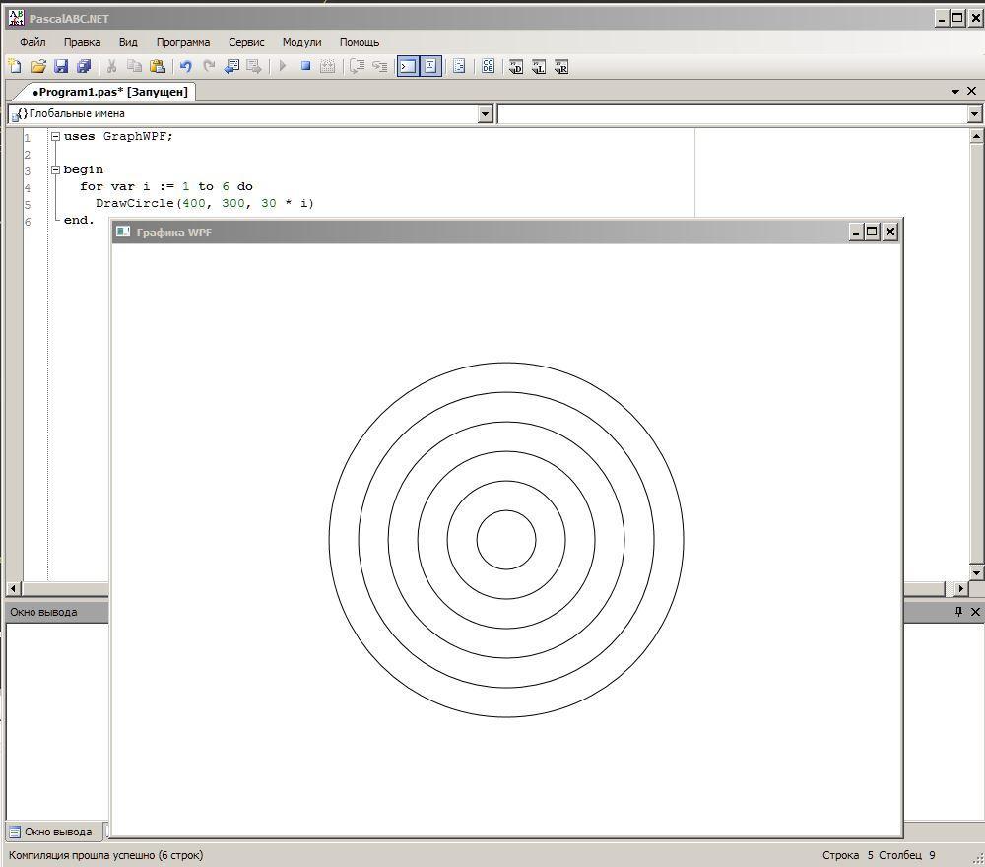Open the tab list arrow
This screenshot has height=867, width=985.
pyautogui.click(x=955, y=92)
